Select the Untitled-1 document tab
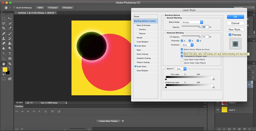This screenshot has width=256, height=131. click(x=36, y=13)
